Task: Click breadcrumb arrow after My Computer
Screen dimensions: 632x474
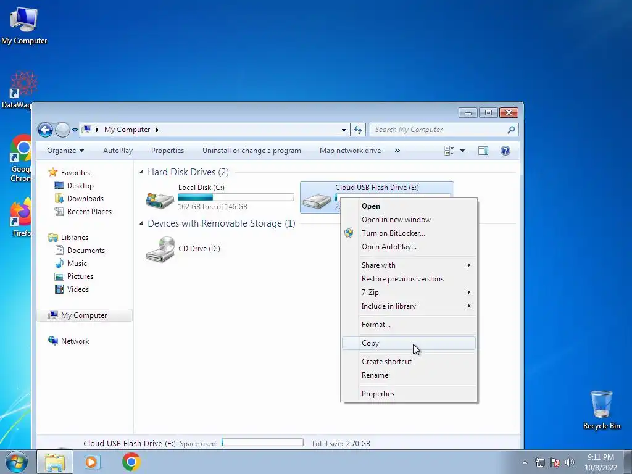Action: point(157,130)
